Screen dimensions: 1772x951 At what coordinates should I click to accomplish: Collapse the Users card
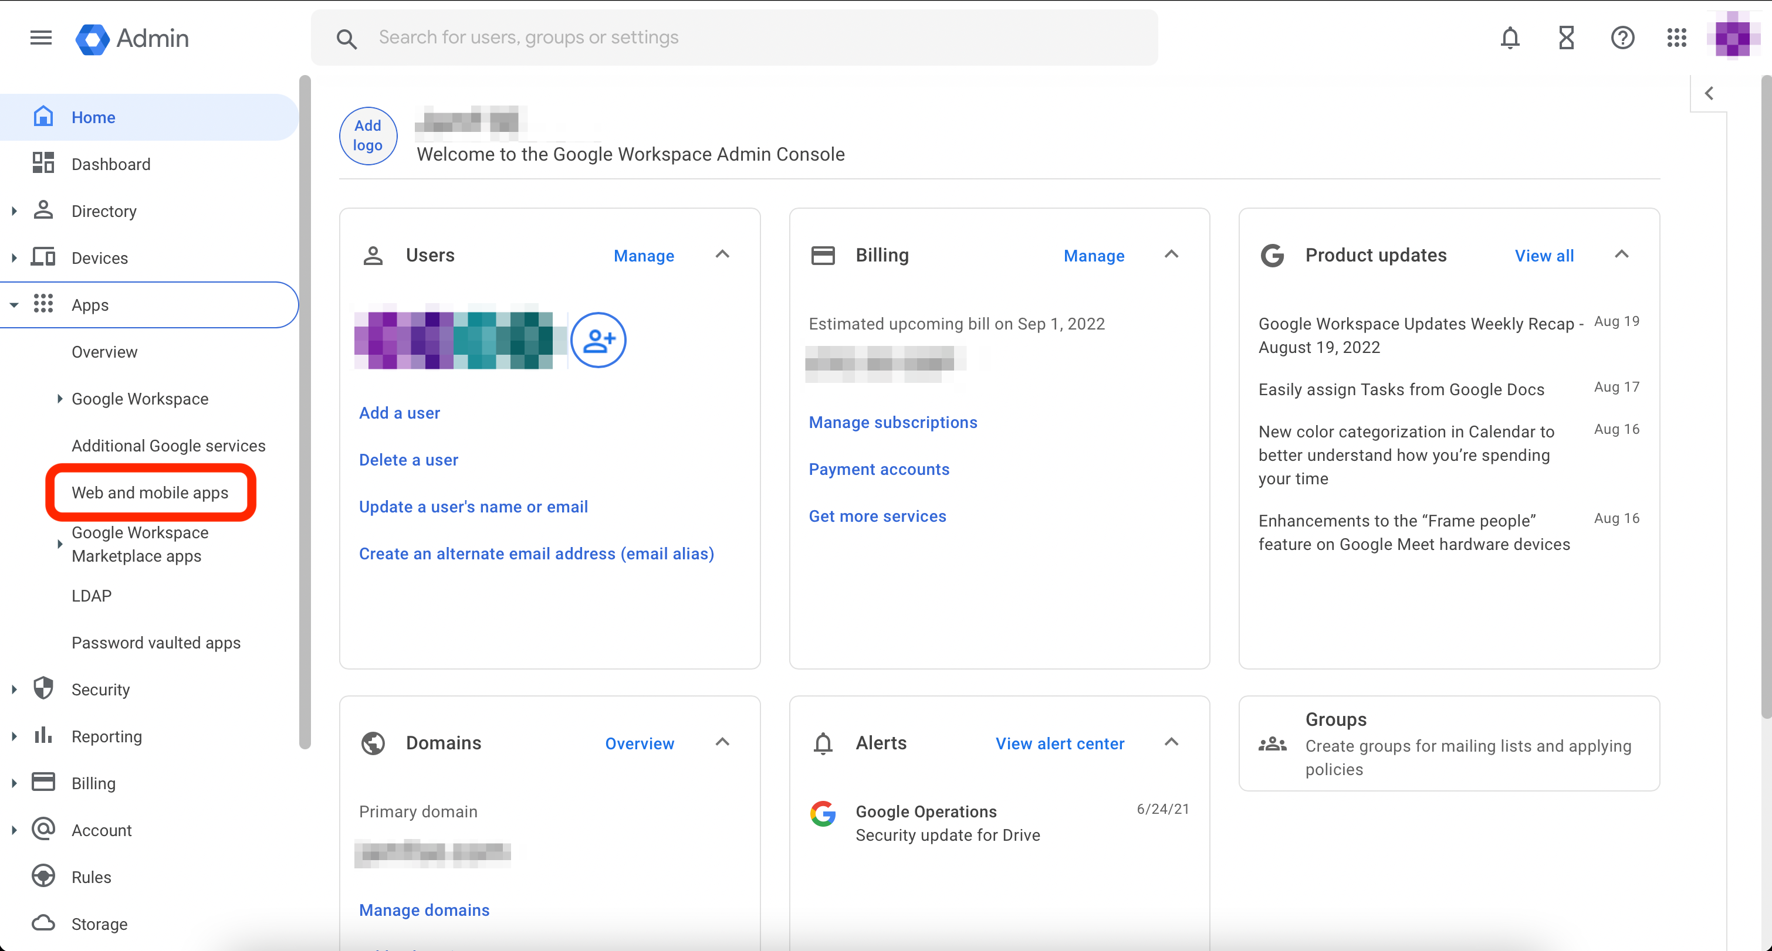point(722,254)
